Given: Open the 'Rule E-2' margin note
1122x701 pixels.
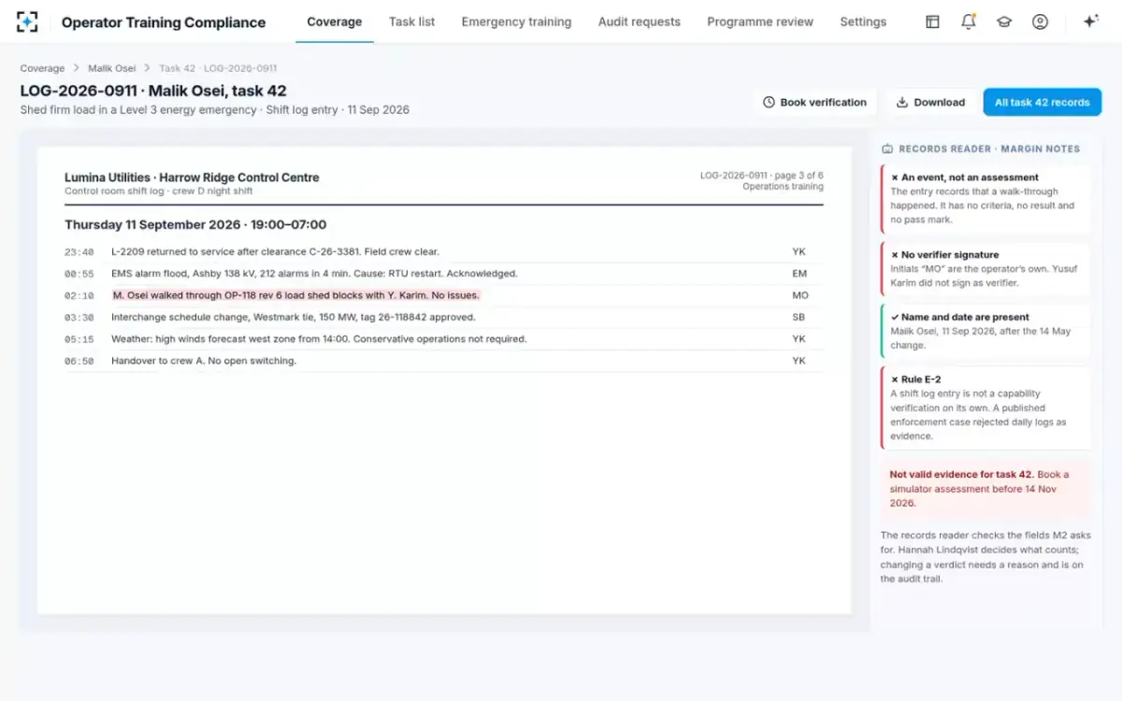Looking at the screenshot, I should 985,408.
